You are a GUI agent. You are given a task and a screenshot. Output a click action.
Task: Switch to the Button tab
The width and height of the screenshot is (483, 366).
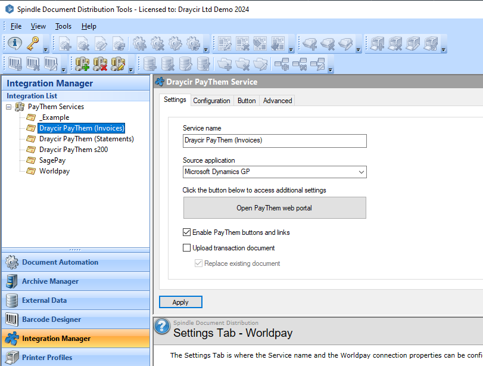pos(247,101)
